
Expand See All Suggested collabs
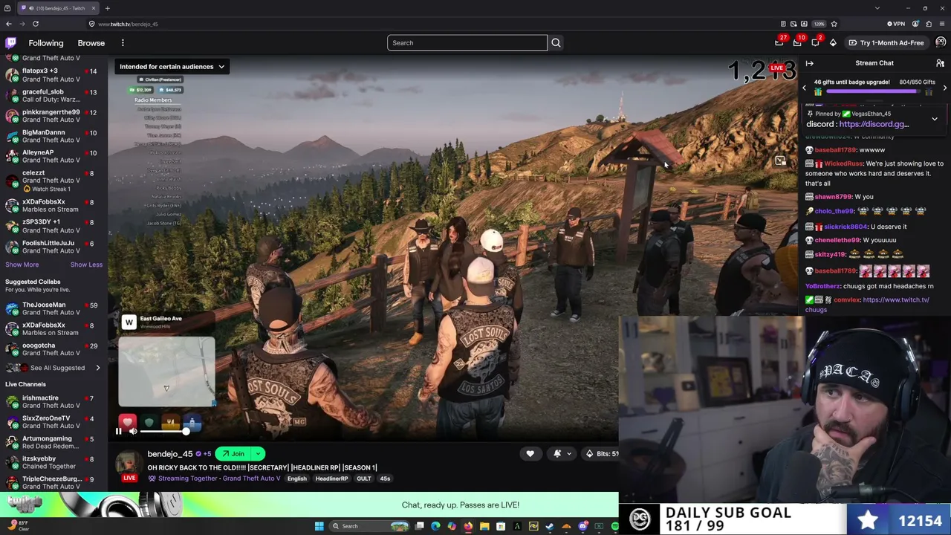[x=53, y=368]
